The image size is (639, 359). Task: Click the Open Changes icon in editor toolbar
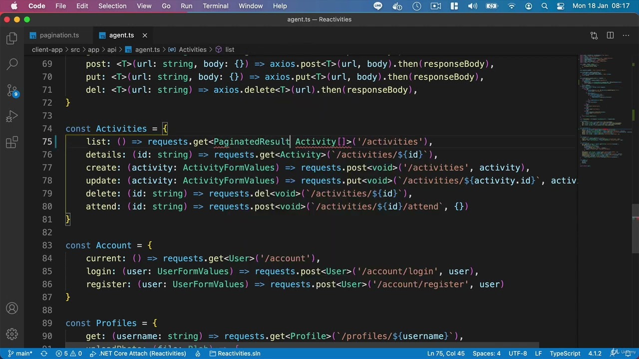pos(594,35)
